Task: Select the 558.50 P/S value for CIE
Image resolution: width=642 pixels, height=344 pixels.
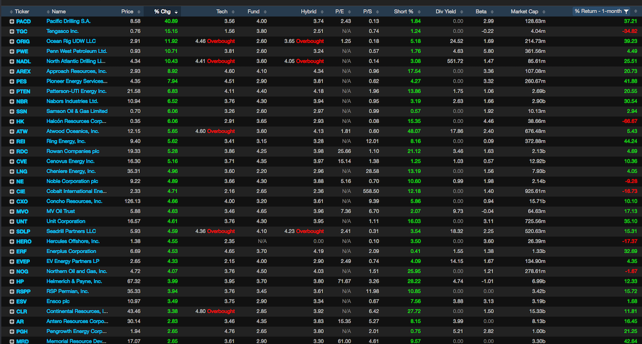Action: coord(371,191)
